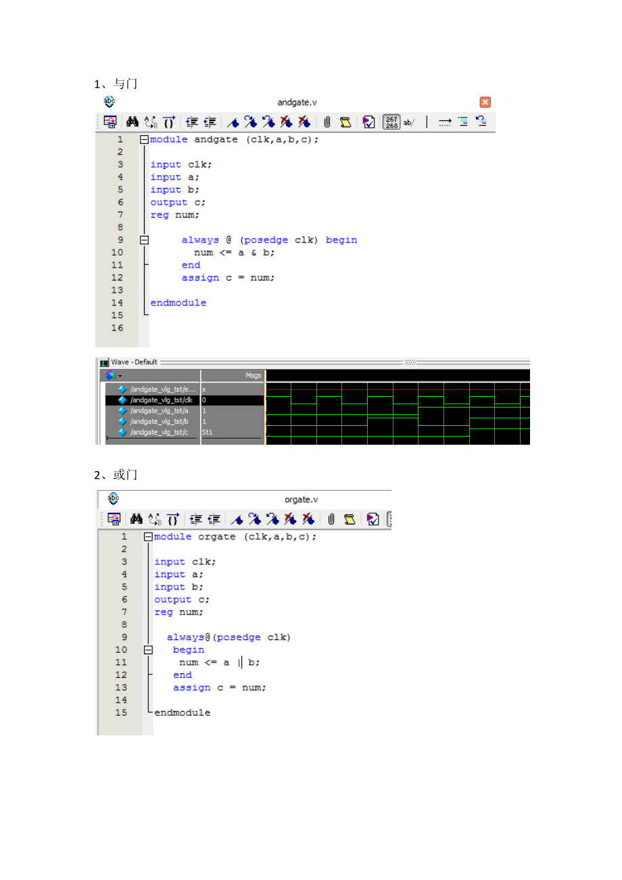Click 'num <= a | b;' line in orgate.v
The width and height of the screenshot is (622, 880).
tap(220, 662)
